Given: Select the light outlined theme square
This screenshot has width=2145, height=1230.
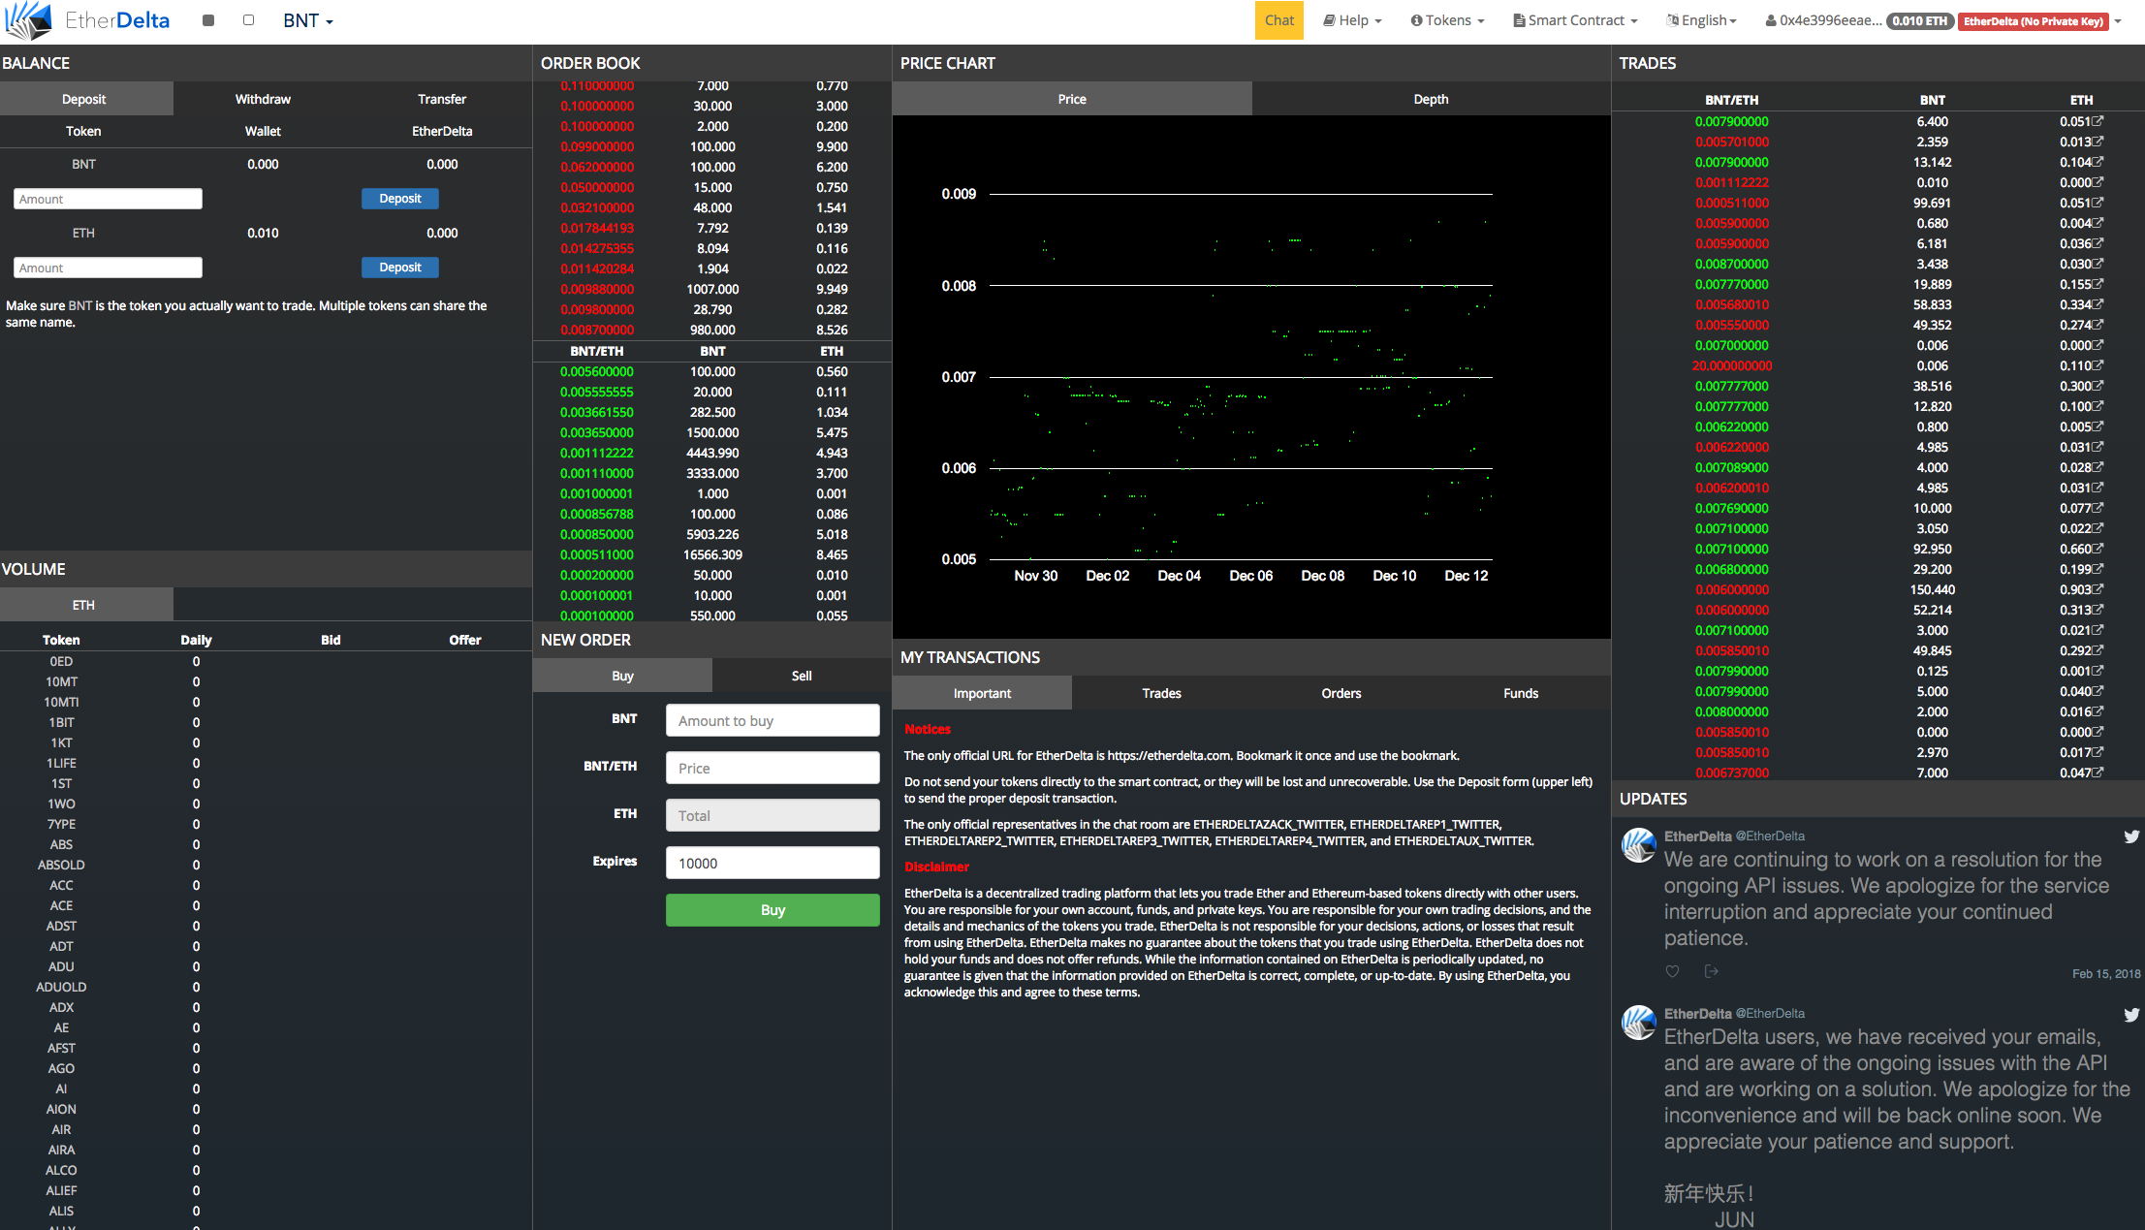Looking at the screenshot, I should click(248, 20).
